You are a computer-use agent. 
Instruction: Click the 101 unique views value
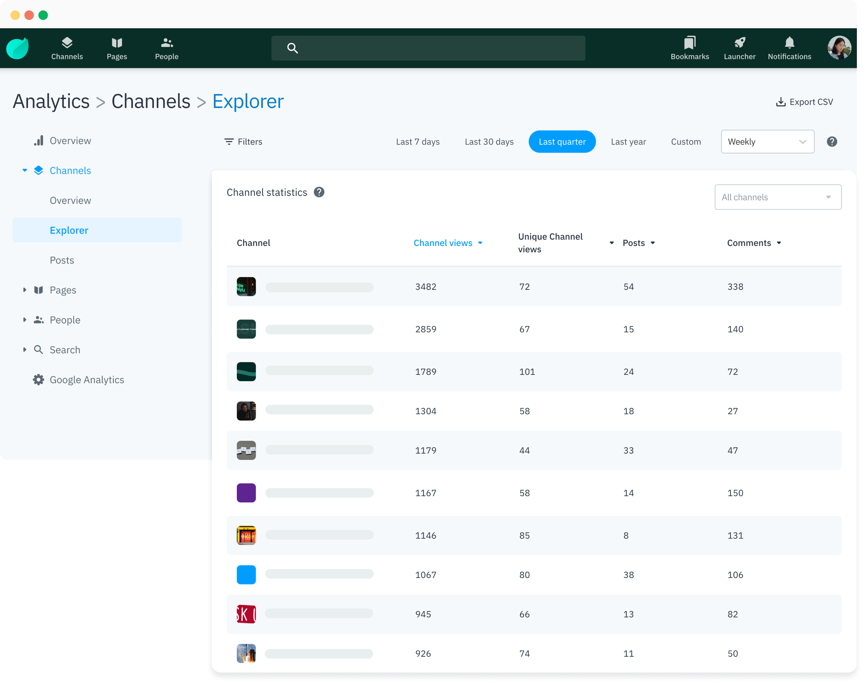(x=527, y=372)
